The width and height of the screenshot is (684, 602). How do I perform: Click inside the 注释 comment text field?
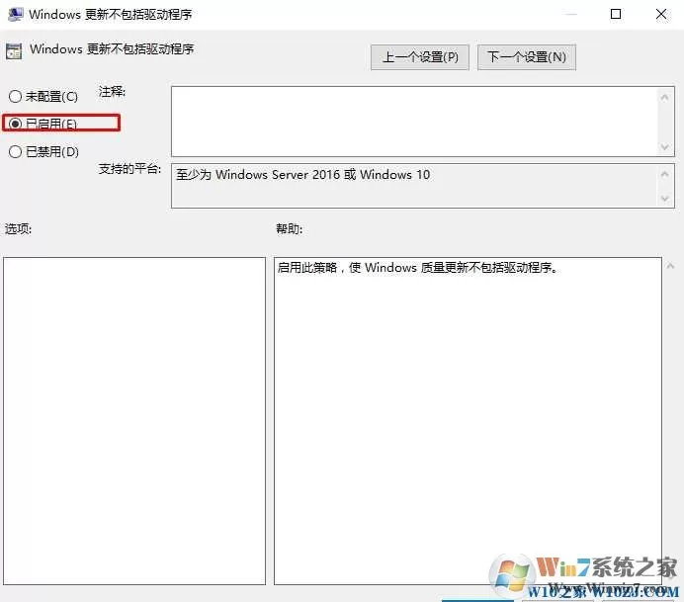(414, 122)
